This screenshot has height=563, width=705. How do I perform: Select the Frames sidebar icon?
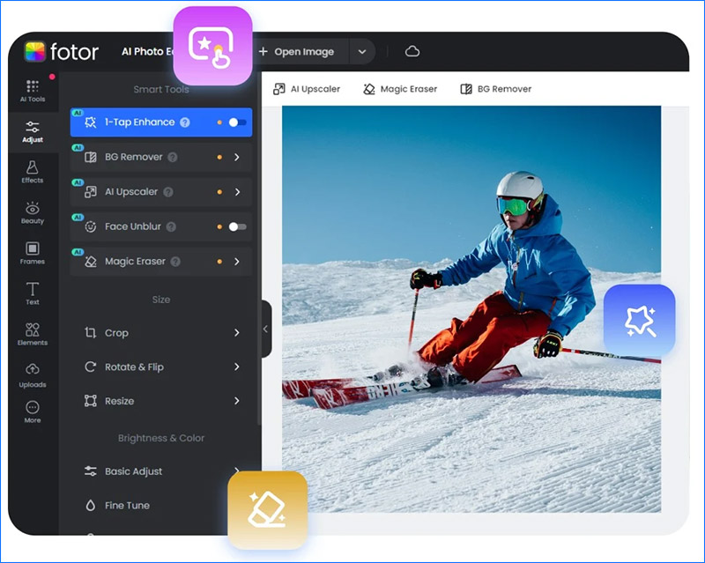click(33, 253)
